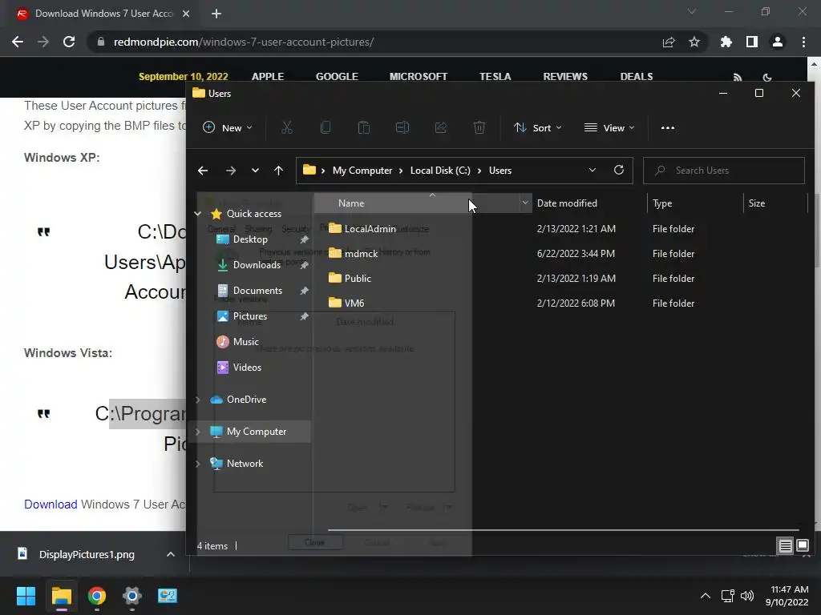
Task: Open TESLA menu on Redmond Pie
Action: point(495,76)
